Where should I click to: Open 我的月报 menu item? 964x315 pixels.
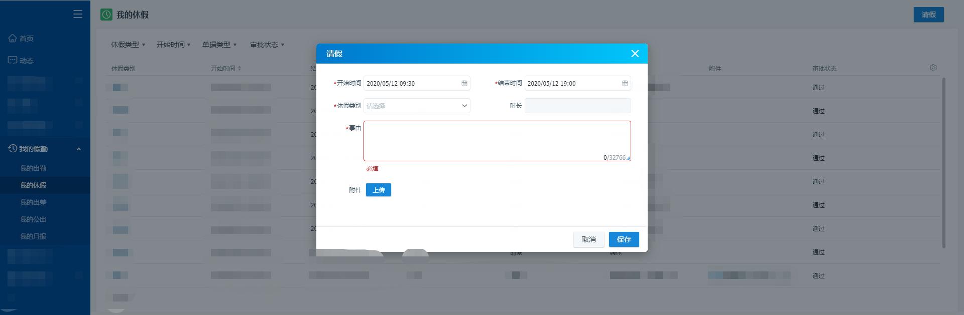coord(33,236)
